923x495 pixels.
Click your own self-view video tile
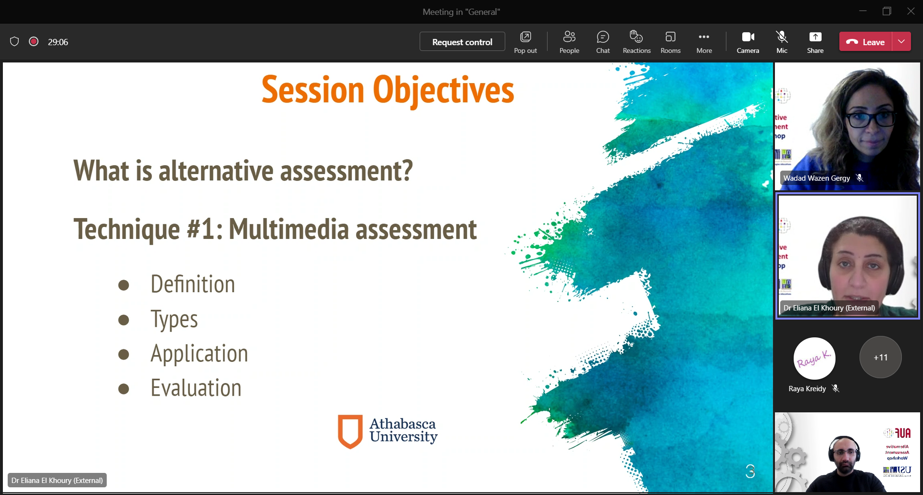click(x=847, y=452)
